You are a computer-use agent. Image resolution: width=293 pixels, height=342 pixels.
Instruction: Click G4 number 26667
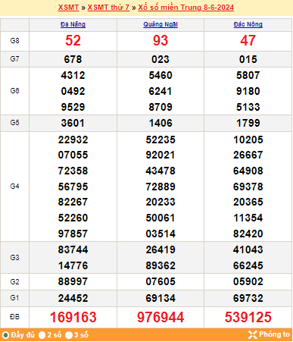248,155
